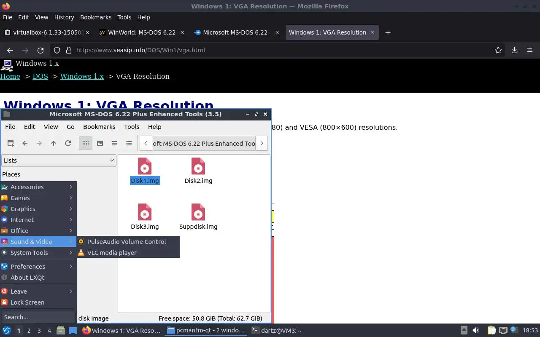Expand Accessories submenu in application menu
Screen dimensions: 540x337
click(x=38, y=187)
